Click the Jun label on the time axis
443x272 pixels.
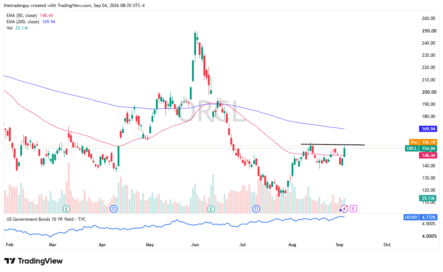tap(196, 244)
